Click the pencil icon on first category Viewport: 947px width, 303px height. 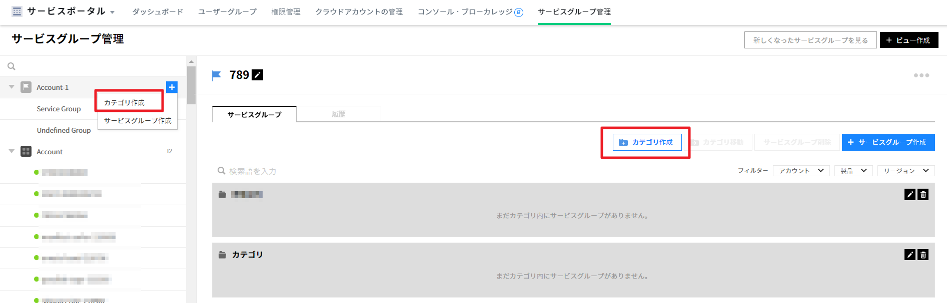(x=910, y=195)
